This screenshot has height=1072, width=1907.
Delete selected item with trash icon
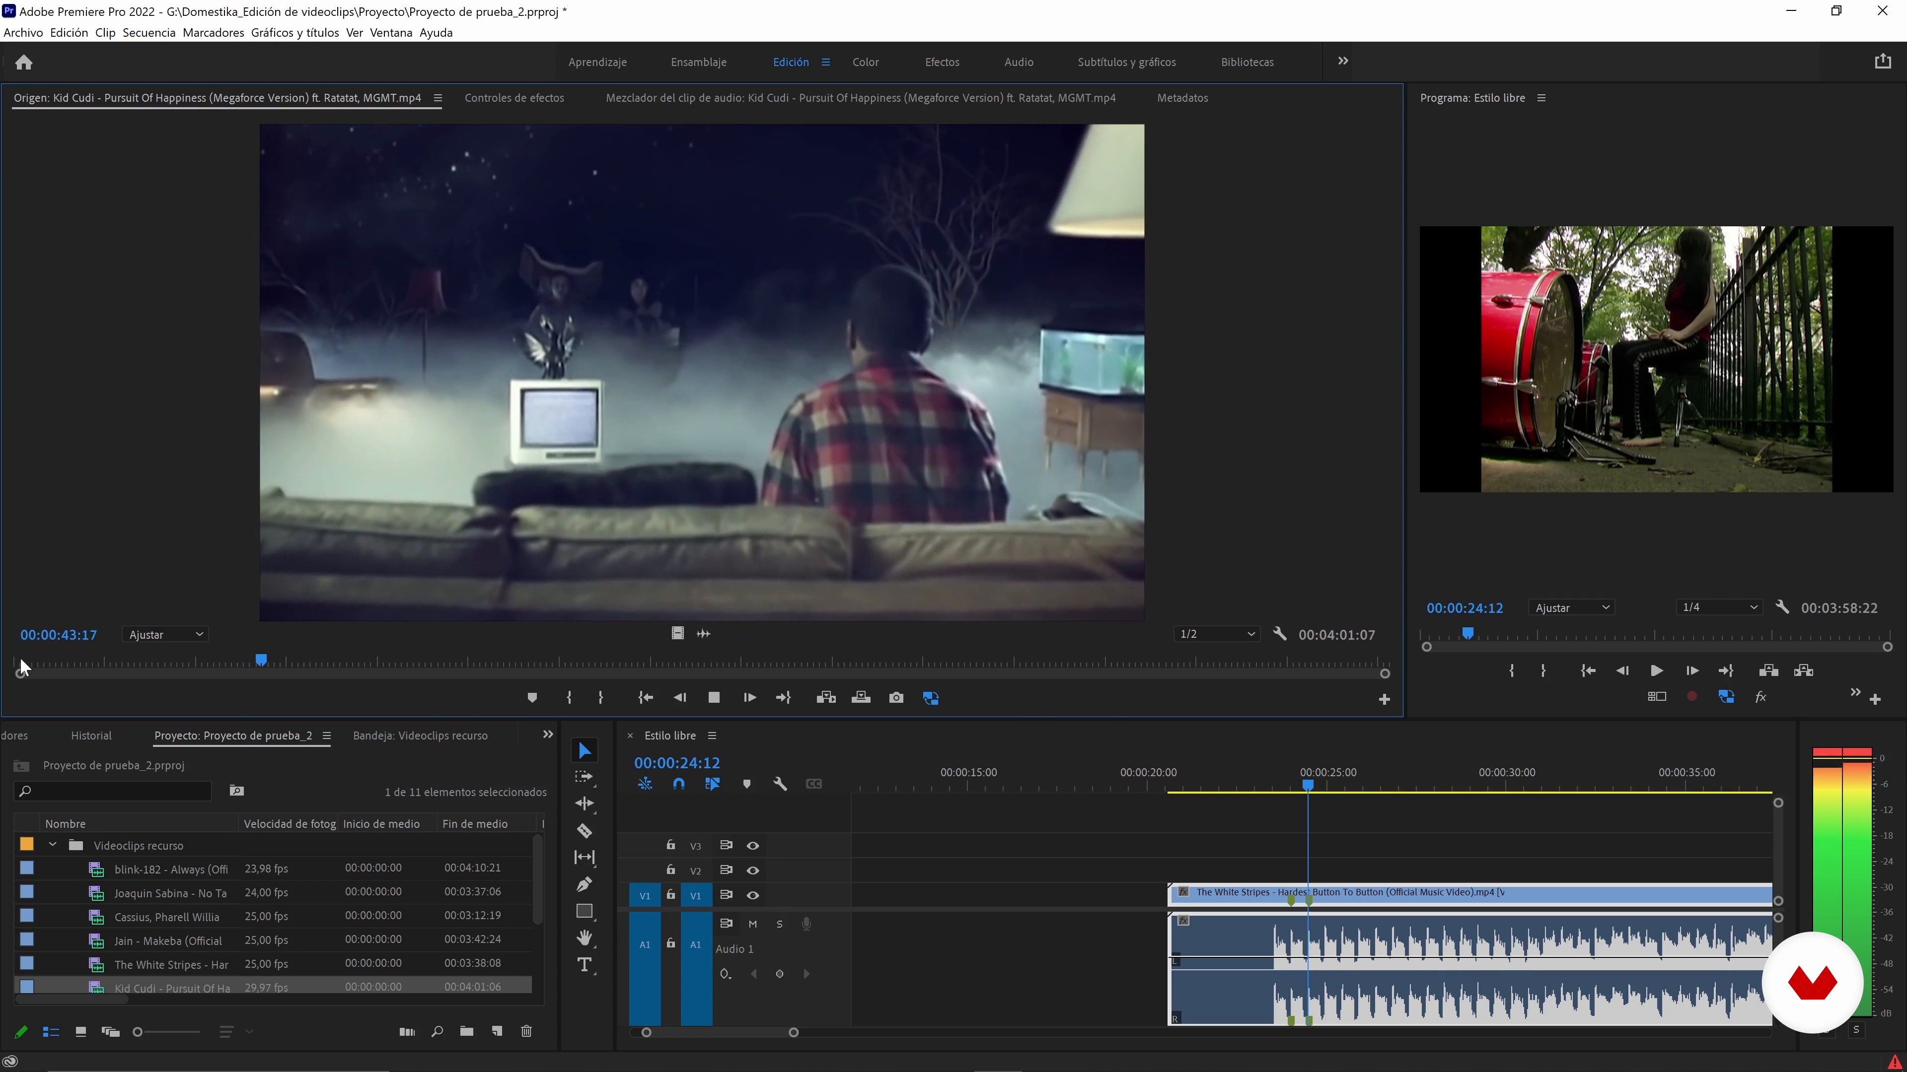[x=526, y=1031]
